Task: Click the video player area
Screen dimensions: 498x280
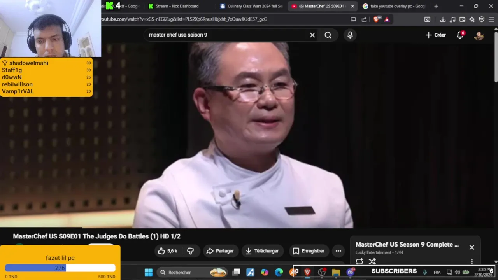Action: (x=249, y=135)
